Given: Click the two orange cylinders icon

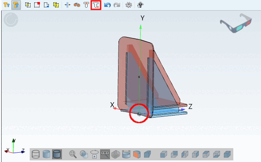Looking at the screenshot, I should click(x=77, y=5).
